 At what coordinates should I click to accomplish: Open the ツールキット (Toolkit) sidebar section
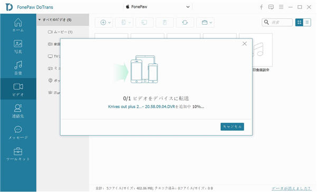(18, 154)
